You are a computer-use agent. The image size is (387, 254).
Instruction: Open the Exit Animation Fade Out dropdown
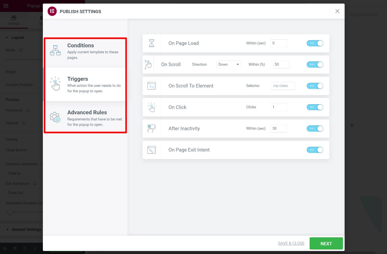point(24,193)
